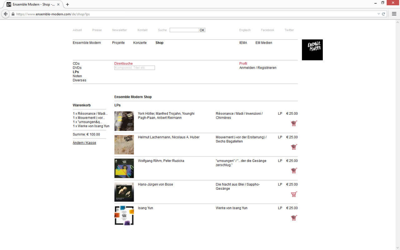This screenshot has height=250, width=400.
Task: Open the Presse link
Action: [x=97, y=30]
